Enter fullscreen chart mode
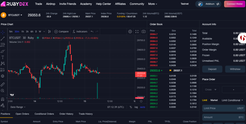Viewport: 246px width, 124px height. click(137, 31)
